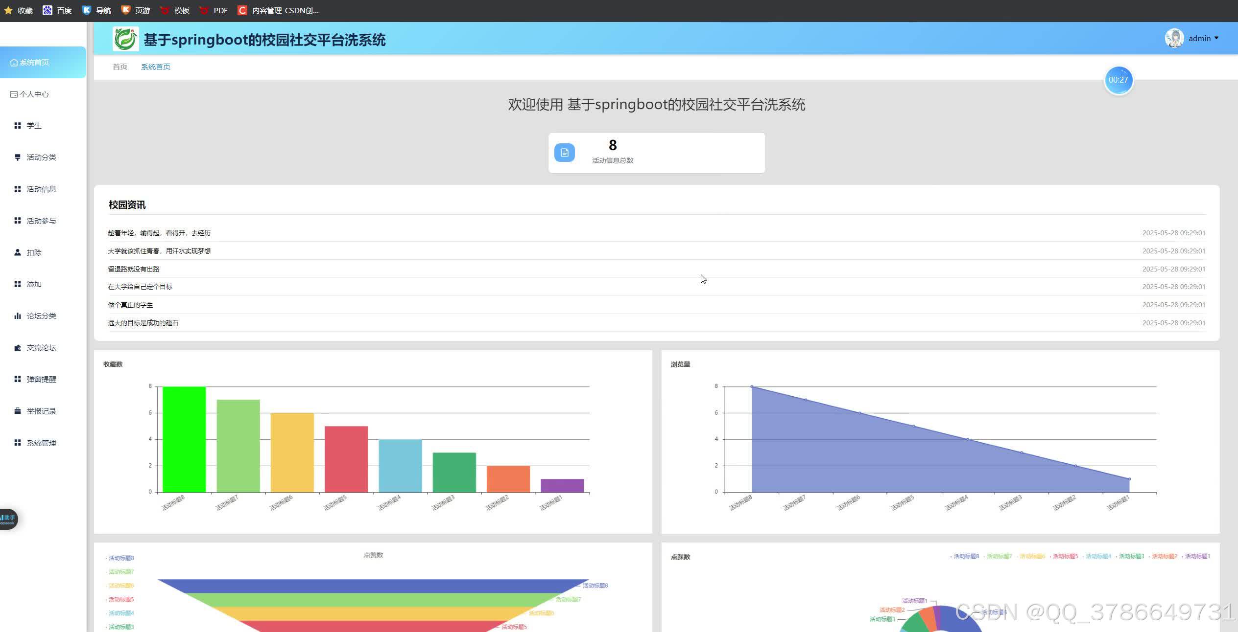Open 论坛分类 with bar chart icon
This screenshot has height=632, width=1238.
[41, 316]
